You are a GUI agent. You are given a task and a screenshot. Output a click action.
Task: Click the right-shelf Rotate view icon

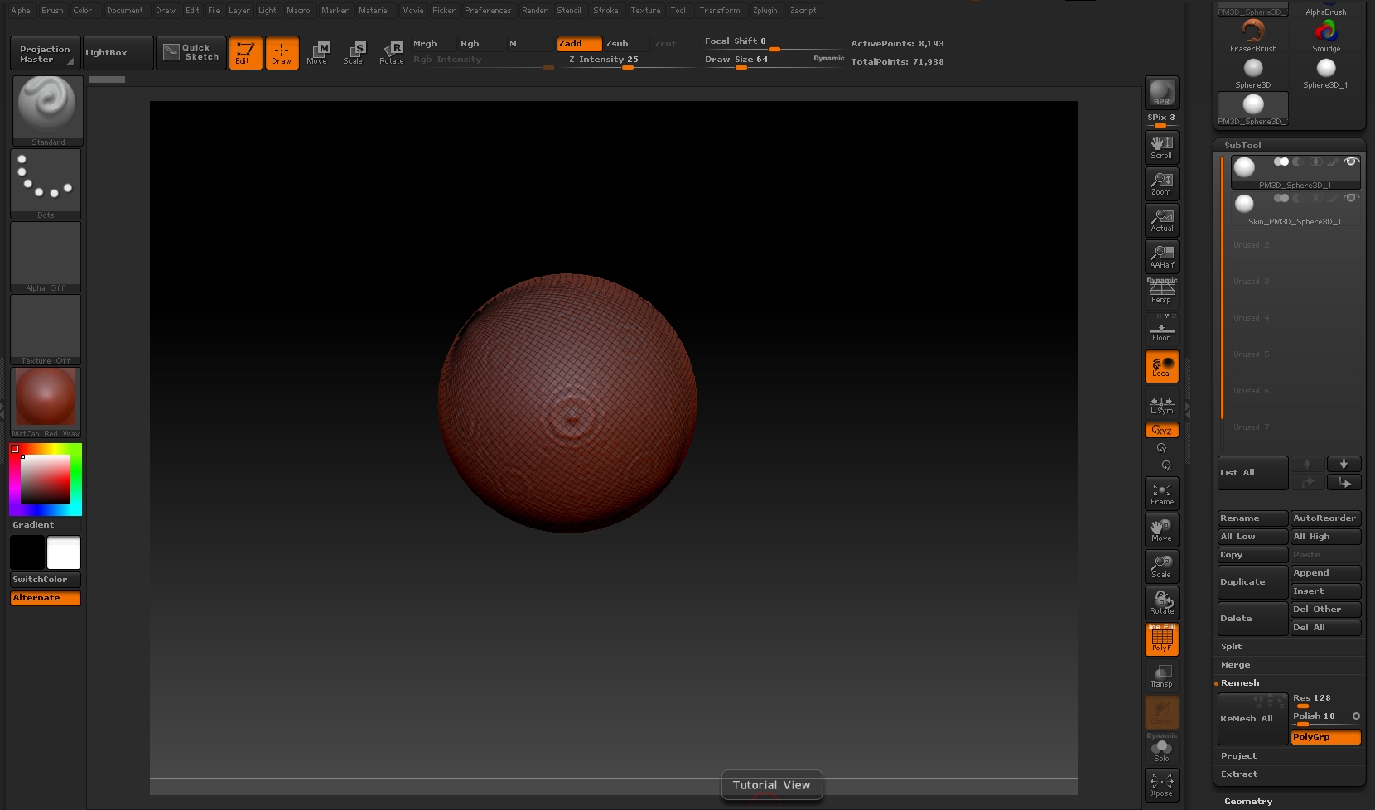click(1161, 603)
